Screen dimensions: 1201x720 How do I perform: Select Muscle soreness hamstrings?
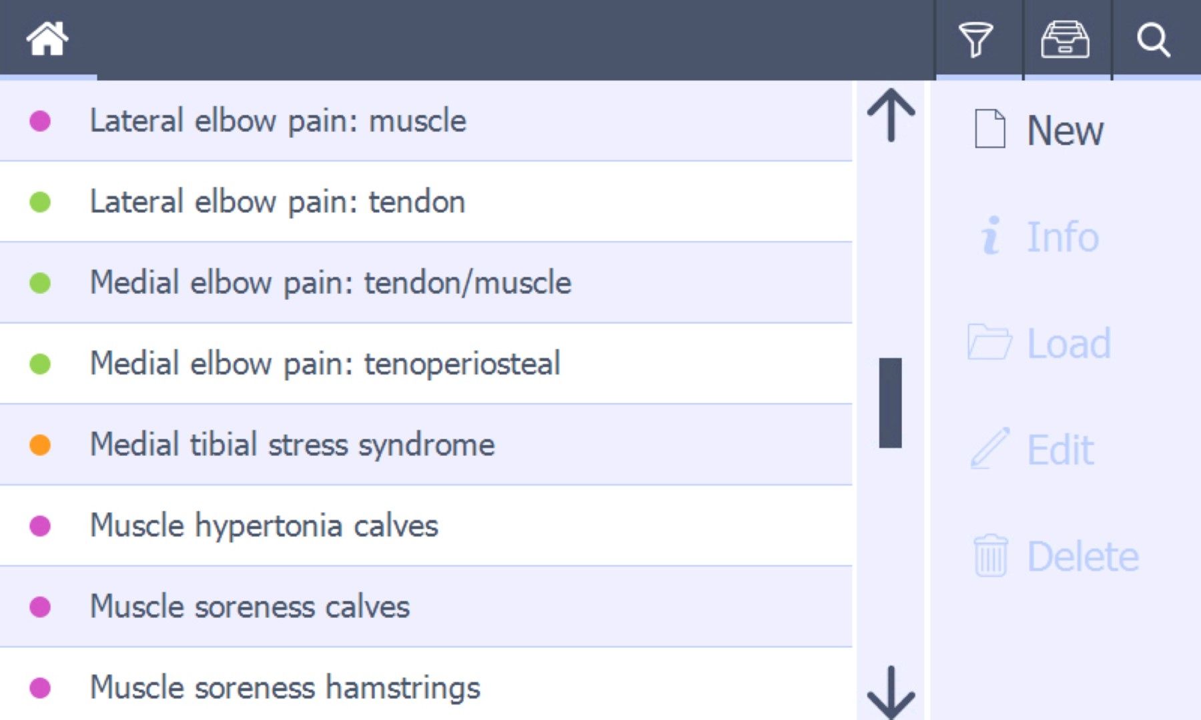tap(285, 687)
